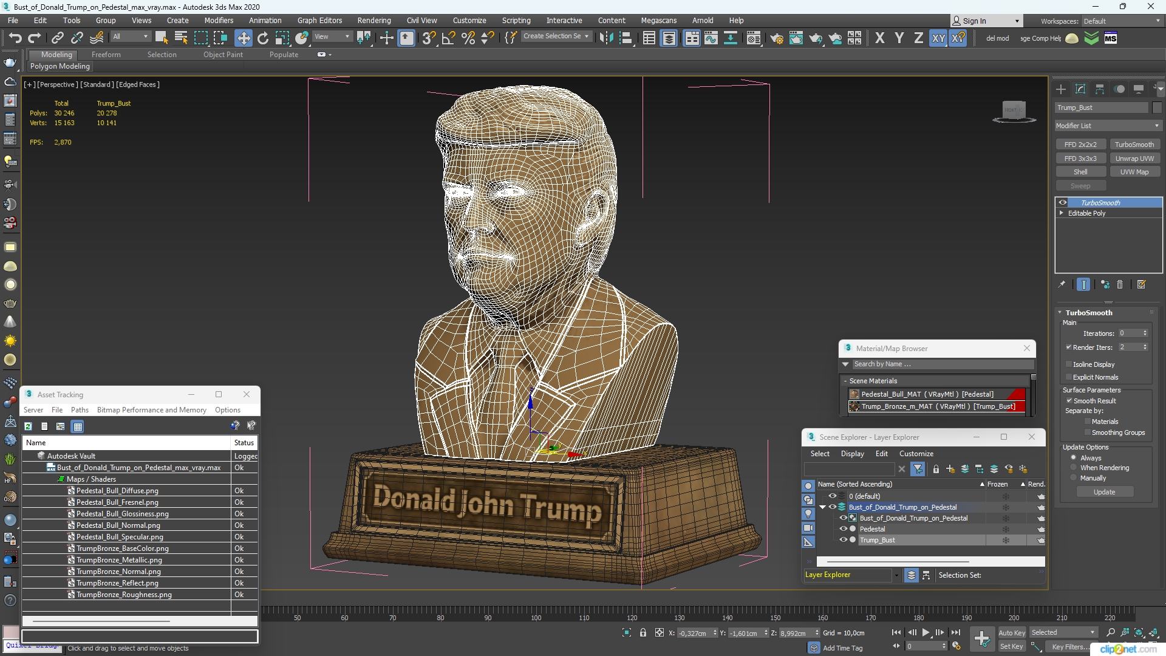Open the Workspaces Default dropdown

pos(1121,21)
